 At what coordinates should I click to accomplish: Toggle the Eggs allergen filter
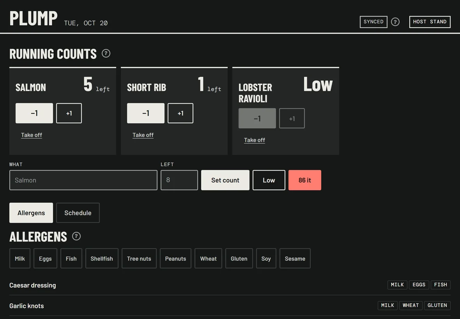(x=45, y=258)
